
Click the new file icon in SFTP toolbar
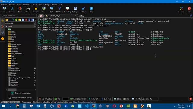point(23,20)
